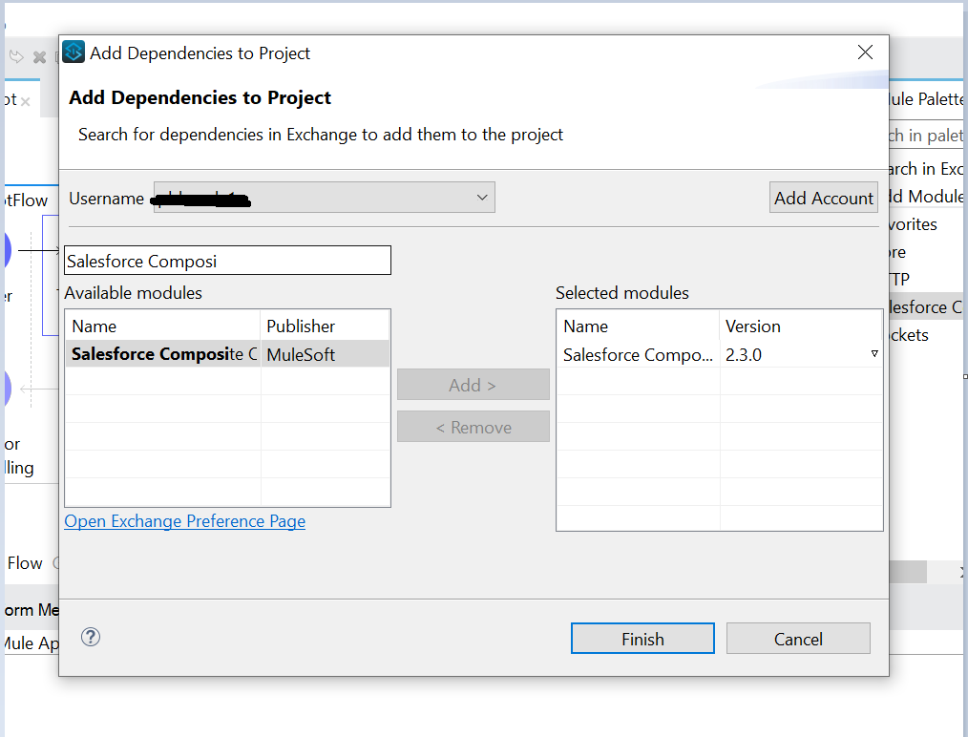Select Salesforce Compo... row in Selected modules
Screen dimensions: 968x737
coord(638,354)
